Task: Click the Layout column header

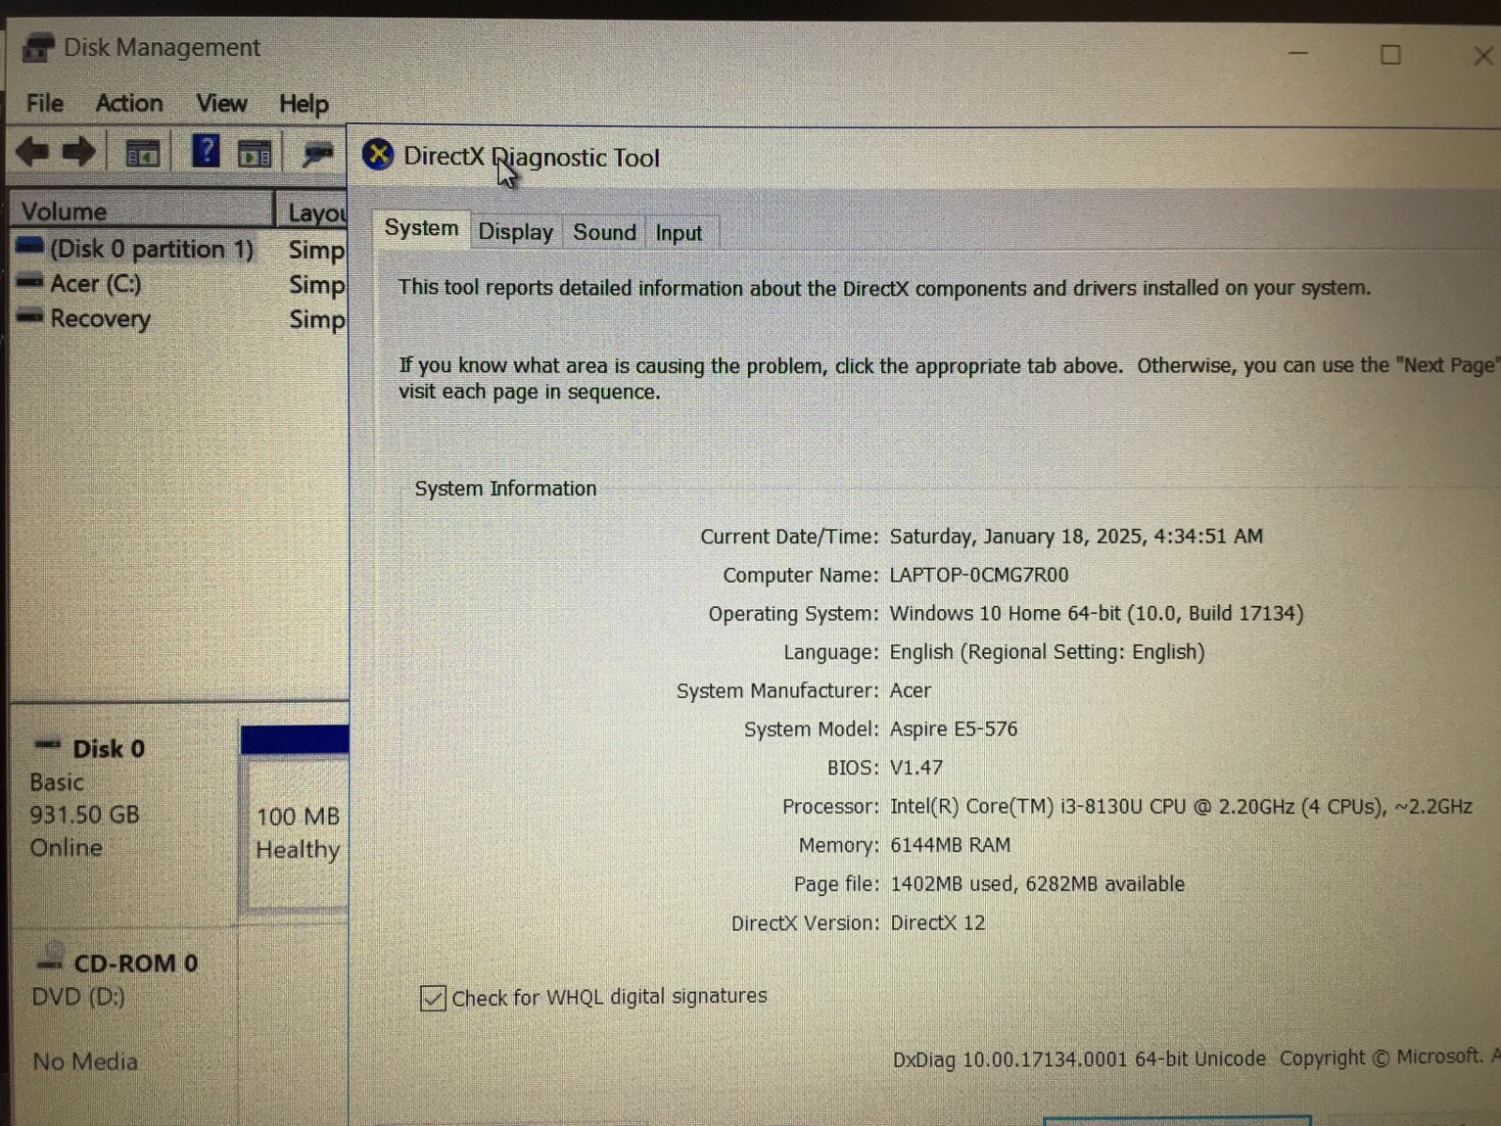Action: tap(312, 212)
